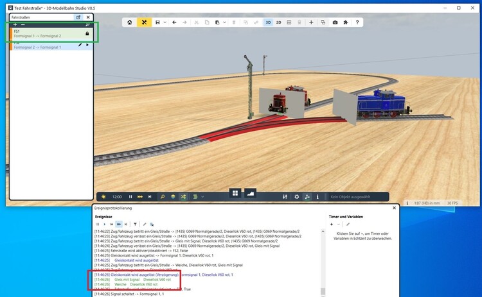
Task: Filter events with the funnel icon
Action: (x=135, y=225)
